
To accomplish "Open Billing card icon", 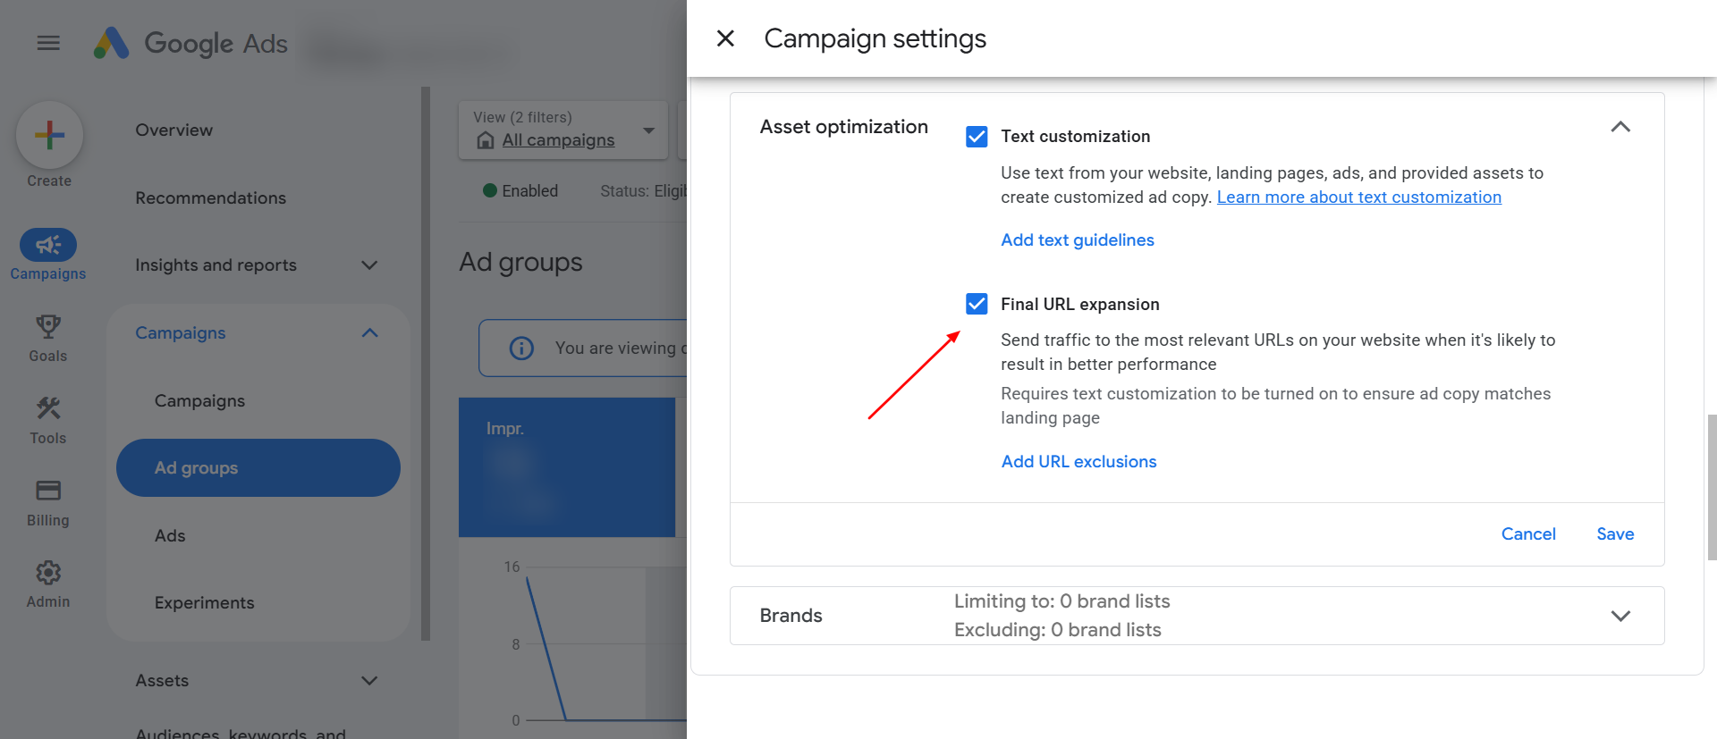I will [x=48, y=491].
